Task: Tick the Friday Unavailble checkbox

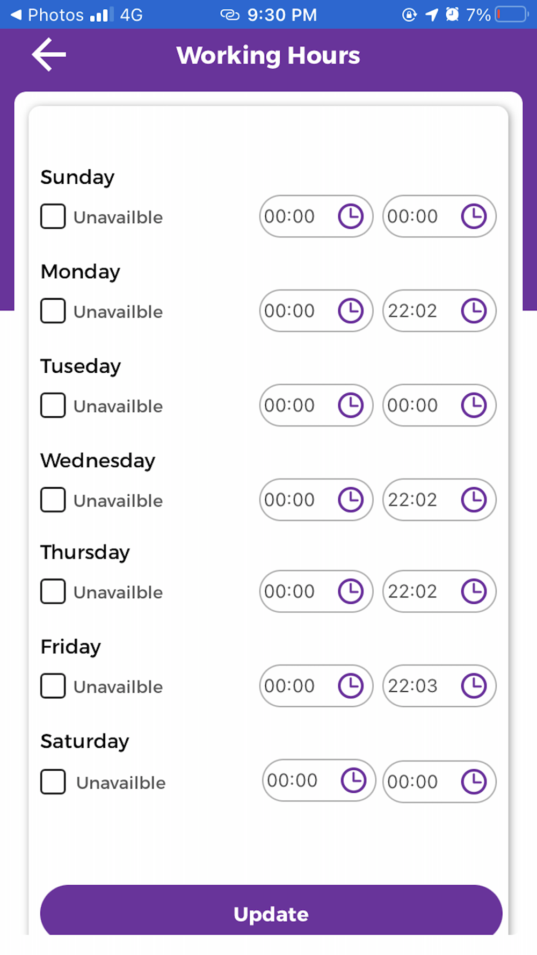Action: click(53, 686)
